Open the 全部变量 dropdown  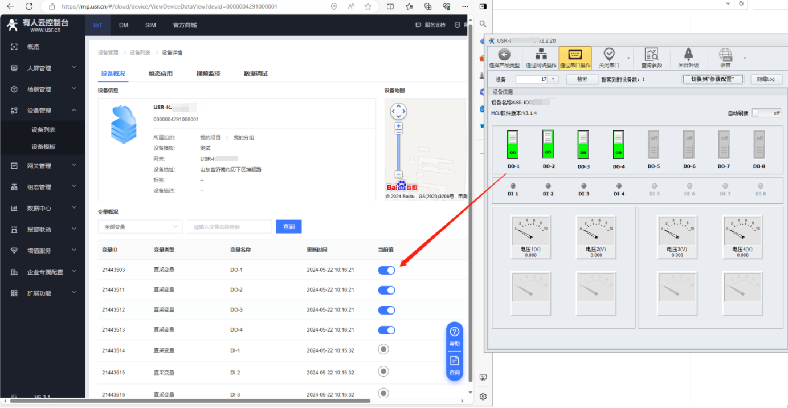[x=140, y=227]
